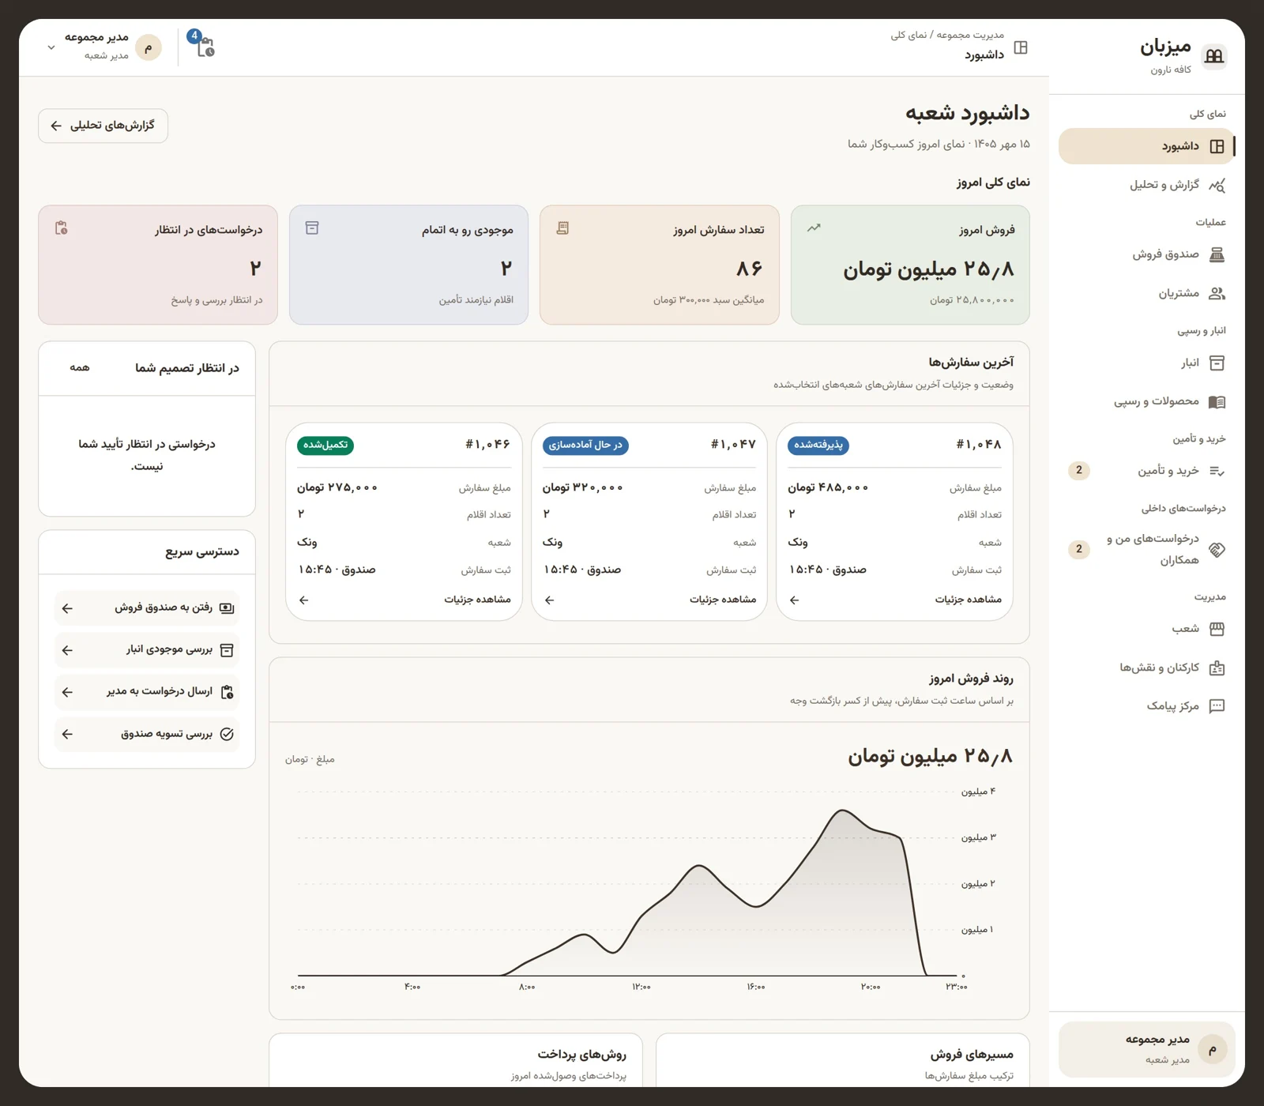Click the ۲ count on موجودی رو به اتمام card
This screenshot has height=1106, width=1264.
tap(506, 269)
